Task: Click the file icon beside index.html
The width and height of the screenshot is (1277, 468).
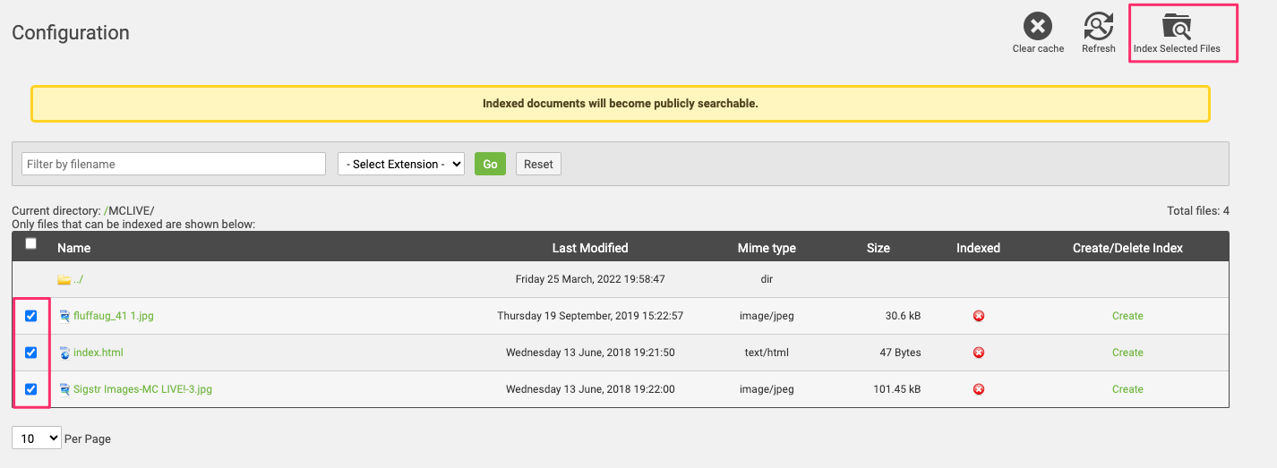Action: point(64,353)
